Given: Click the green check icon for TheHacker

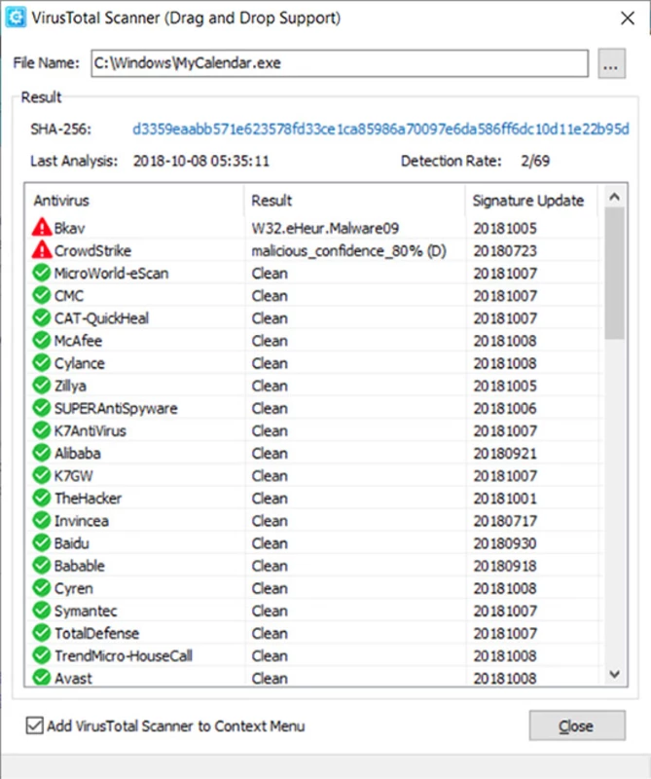Looking at the screenshot, I should [42, 498].
